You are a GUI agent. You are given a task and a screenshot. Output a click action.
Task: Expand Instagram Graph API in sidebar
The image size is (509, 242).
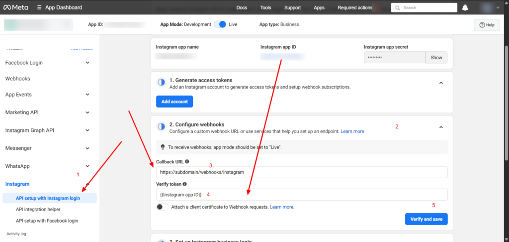pos(87,130)
